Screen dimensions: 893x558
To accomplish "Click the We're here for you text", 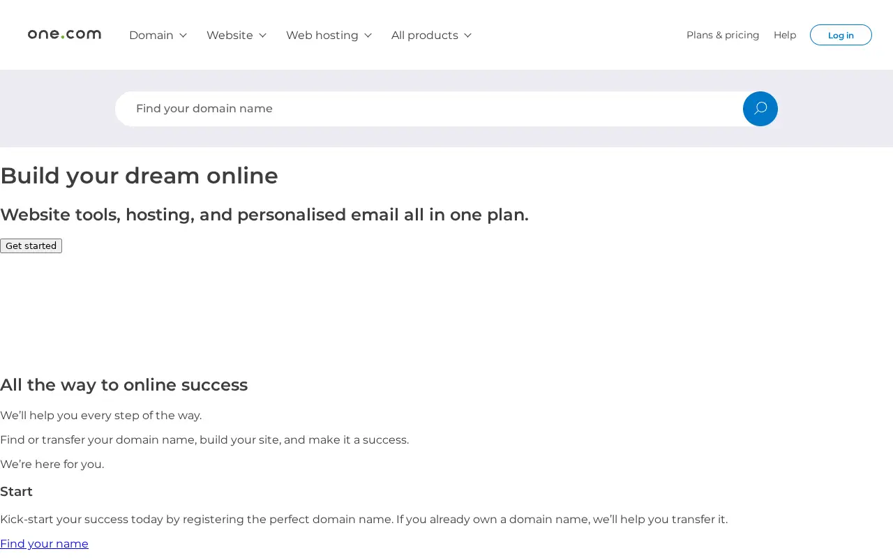I will coord(52,464).
